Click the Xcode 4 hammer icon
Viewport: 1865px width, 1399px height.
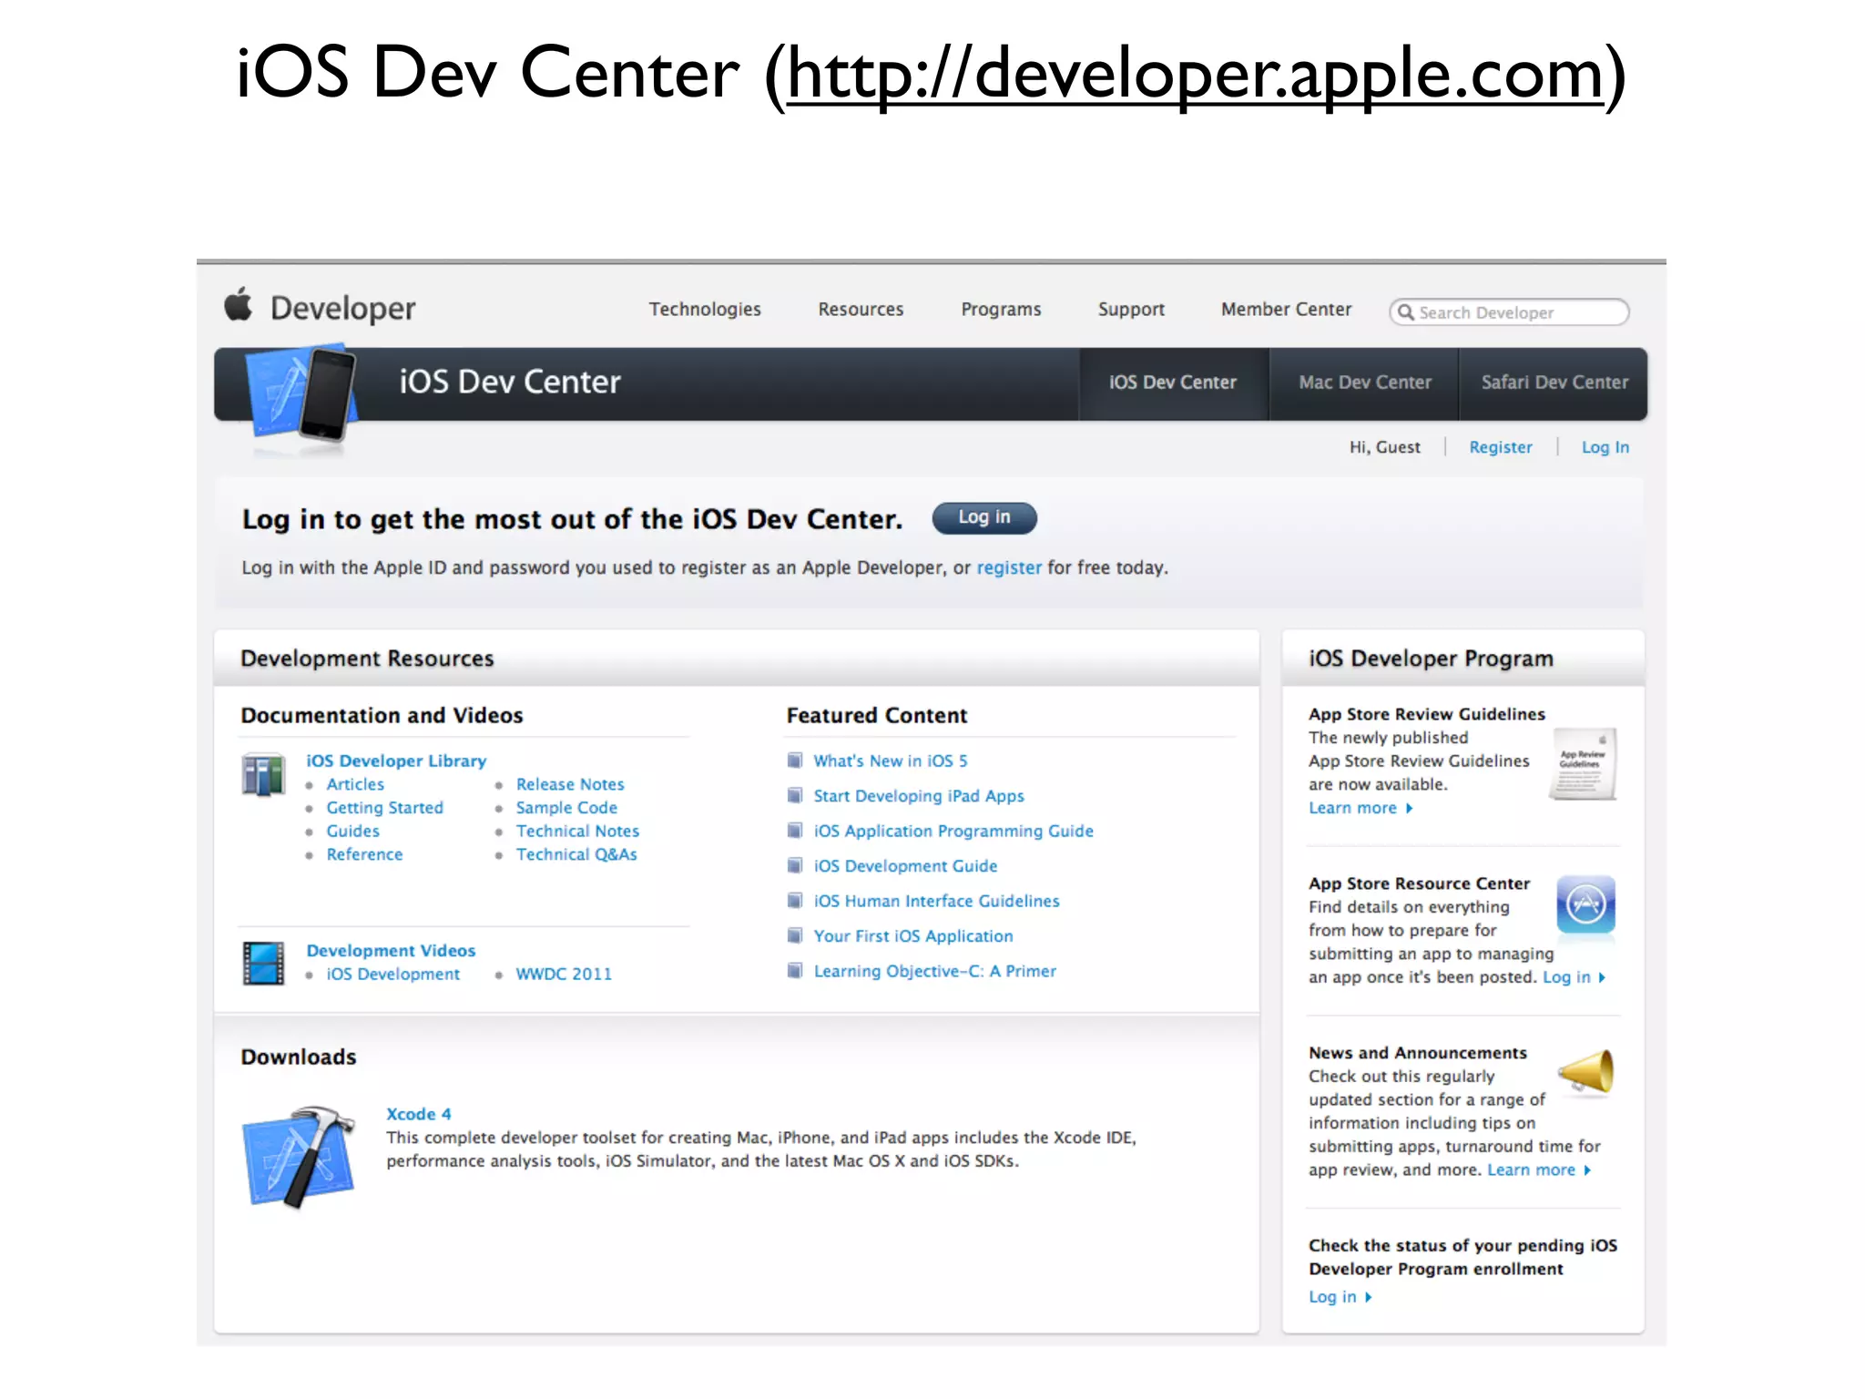[299, 1157]
